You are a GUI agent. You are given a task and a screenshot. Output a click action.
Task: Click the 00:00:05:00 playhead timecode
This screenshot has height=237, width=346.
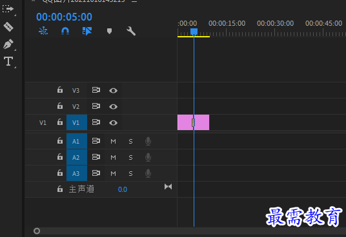(x=64, y=17)
